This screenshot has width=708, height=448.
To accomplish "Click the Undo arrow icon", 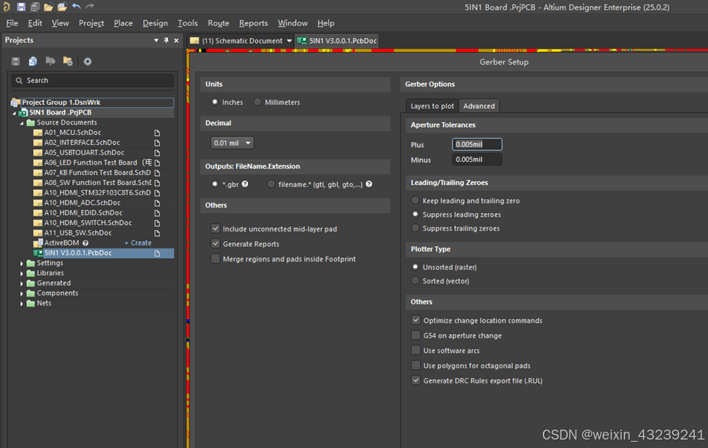I will pos(77,6).
